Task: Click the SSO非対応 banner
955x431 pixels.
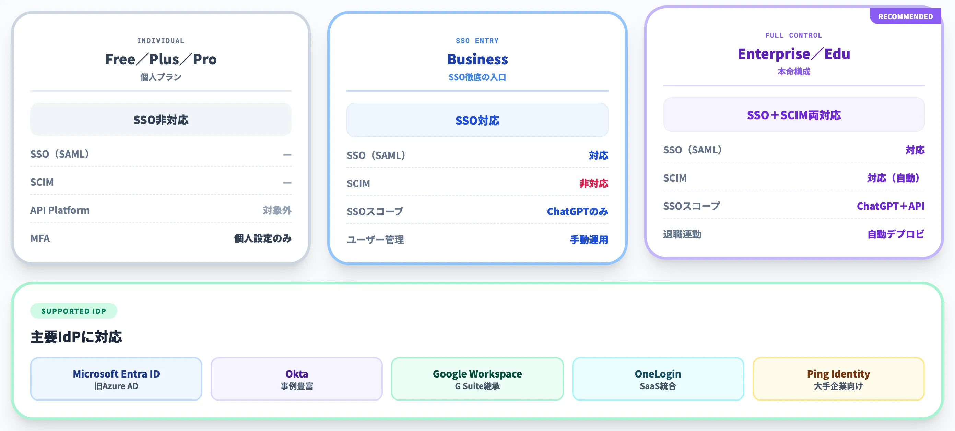Action: click(161, 120)
